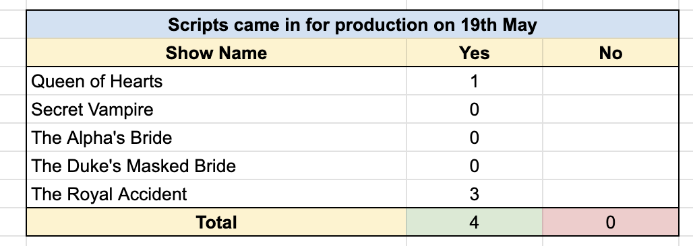
Task: Click the empty No cell for Secret Vampire
Action: point(610,110)
